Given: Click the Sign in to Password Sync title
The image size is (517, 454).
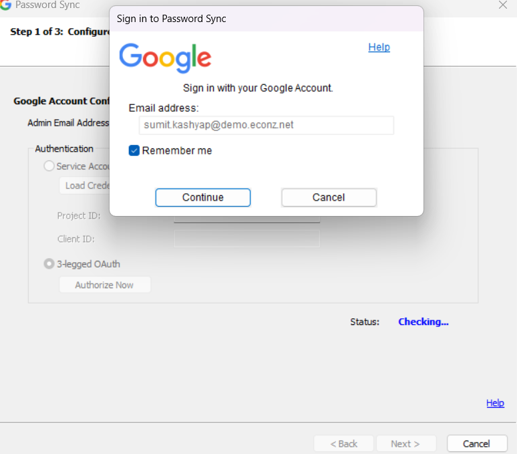Looking at the screenshot, I should coord(172,19).
